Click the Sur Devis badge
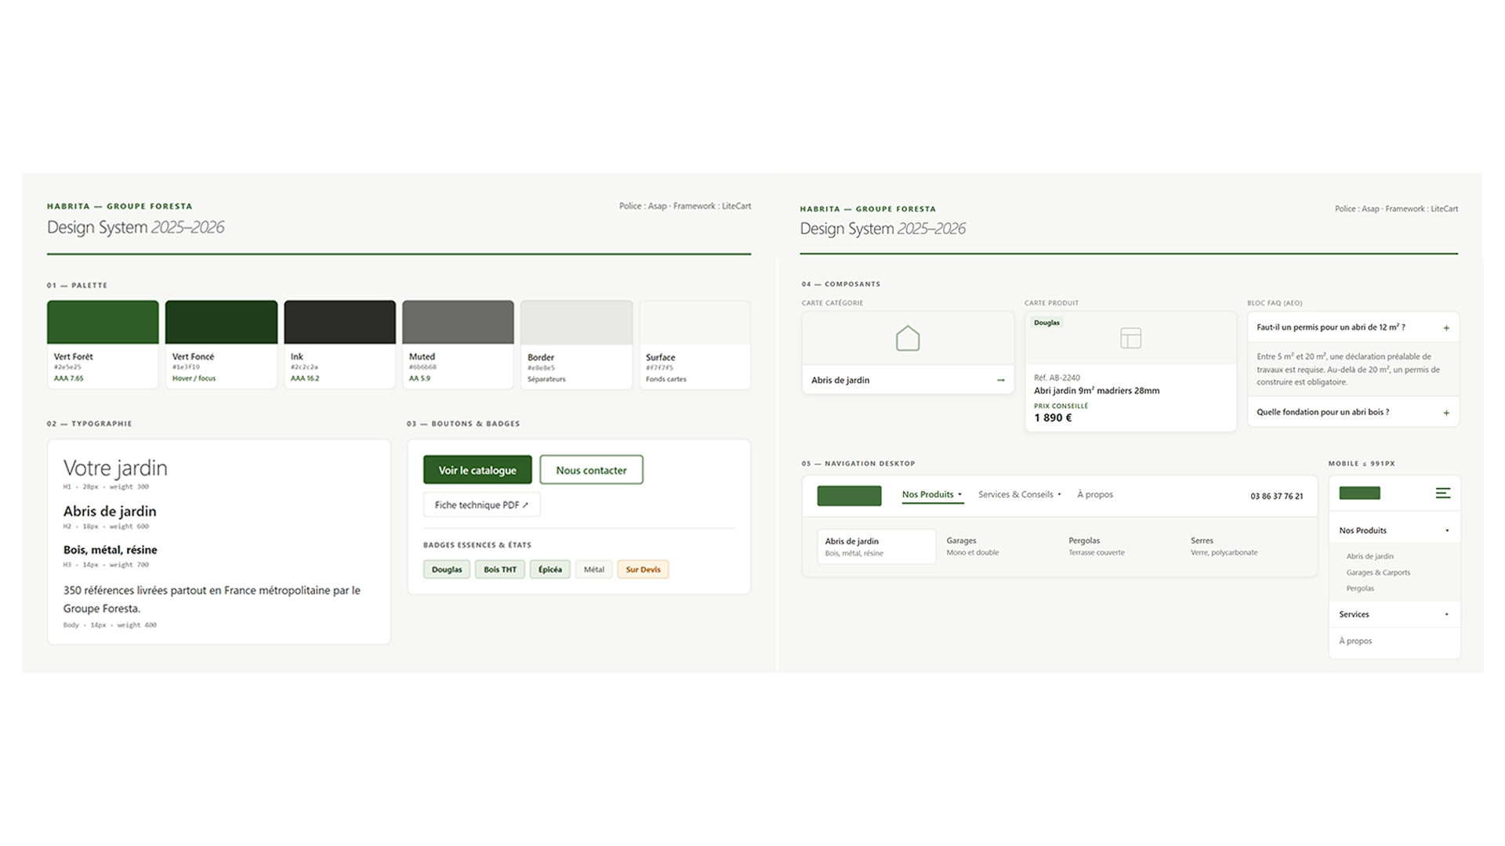Screen dimensions: 1505x846 tap(643, 569)
